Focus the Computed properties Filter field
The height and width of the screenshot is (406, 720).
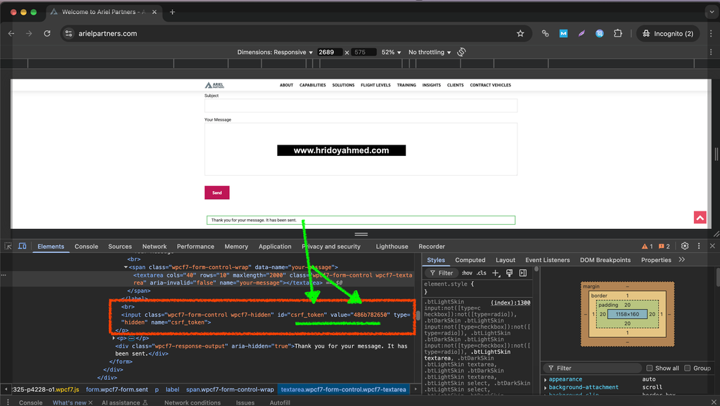pos(592,368)
